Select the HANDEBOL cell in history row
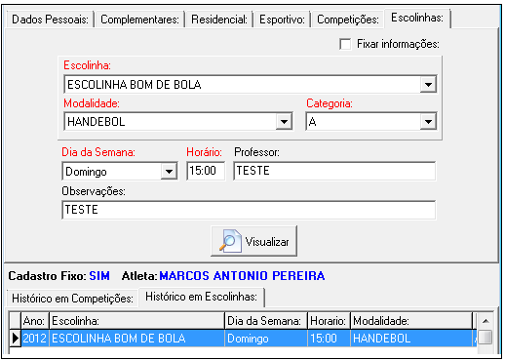This screenshot has height=361, width=505. tap(411, 339)
